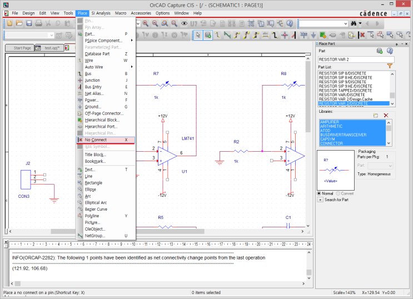
Task: Click the Remove Library red X icon
Action: (386, 116)
